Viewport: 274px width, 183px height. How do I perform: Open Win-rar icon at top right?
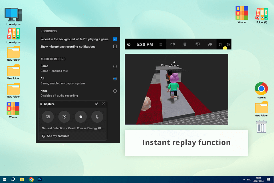click(242, 15)
